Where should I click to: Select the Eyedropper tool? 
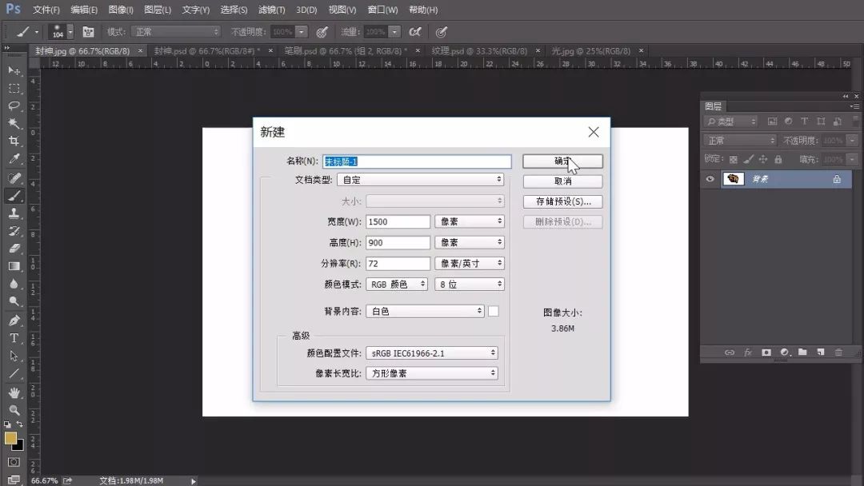coord(14,159)
